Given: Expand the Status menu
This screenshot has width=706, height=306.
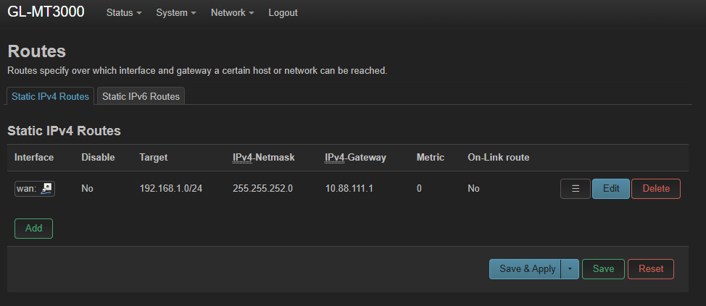Looking at the screenshot, I should coord(123,13).
